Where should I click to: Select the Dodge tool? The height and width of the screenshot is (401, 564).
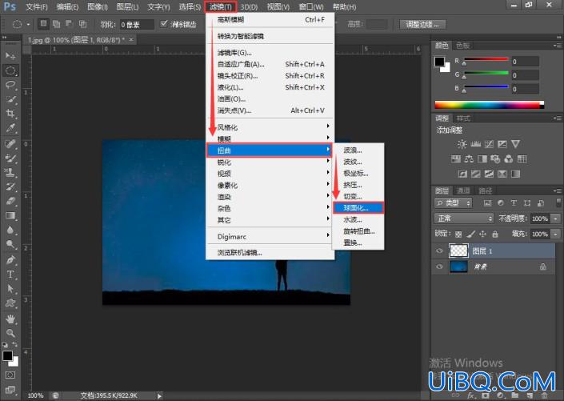[10, 244]
